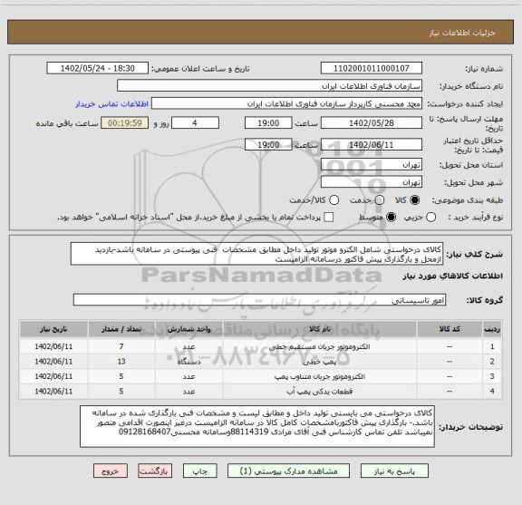Click the تاریخ نیاز column header

click(x=53, y=329)
